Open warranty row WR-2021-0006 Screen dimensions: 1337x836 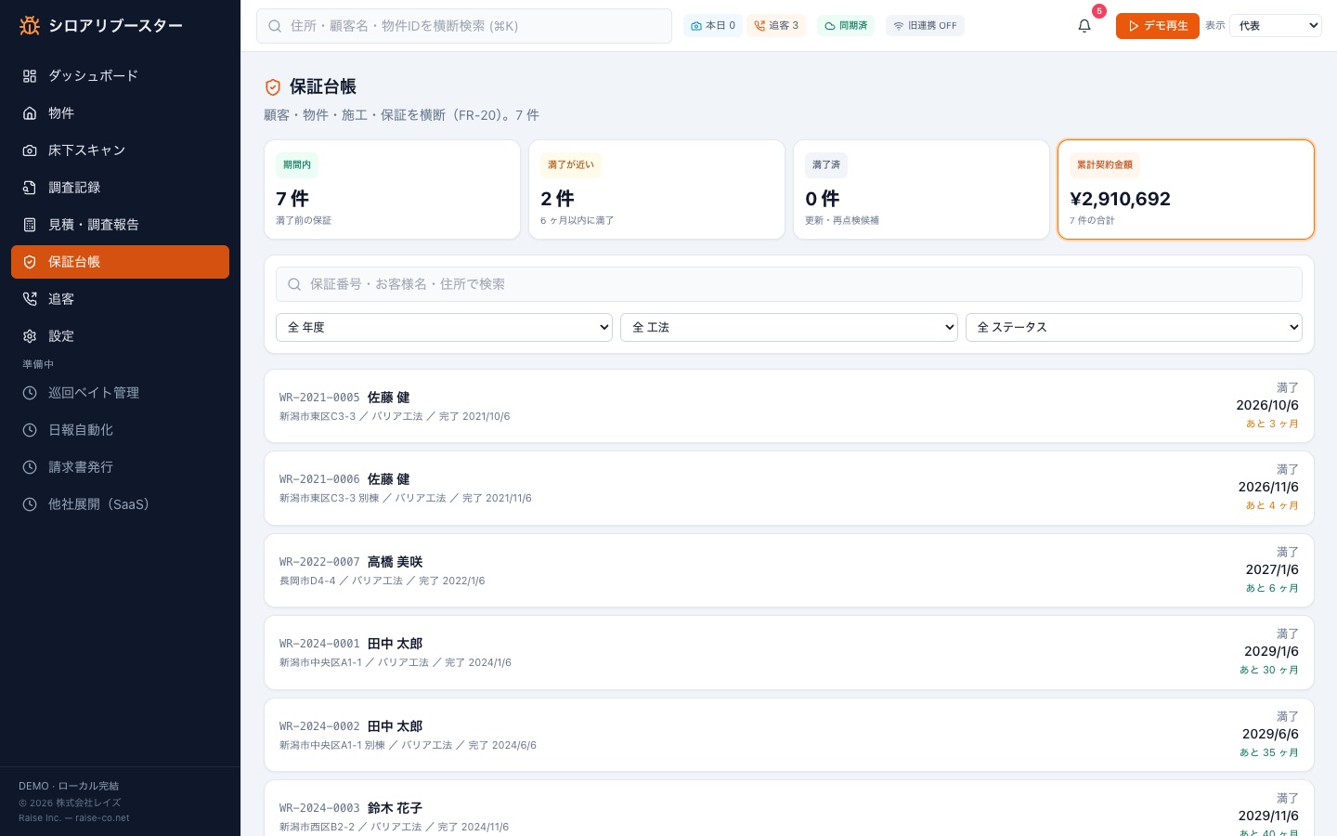tap(789, 489)
